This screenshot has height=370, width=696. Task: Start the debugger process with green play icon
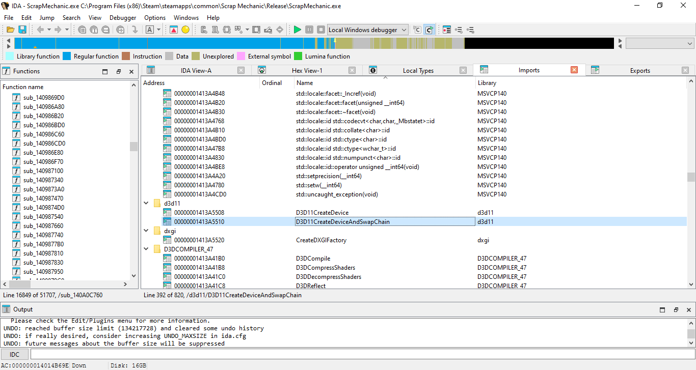(298, 30)
